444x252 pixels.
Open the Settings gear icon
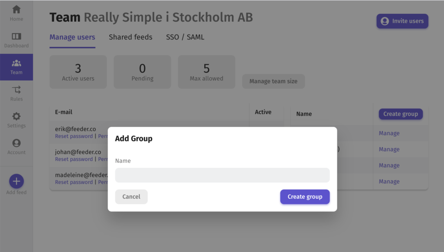tap(16, 116)
